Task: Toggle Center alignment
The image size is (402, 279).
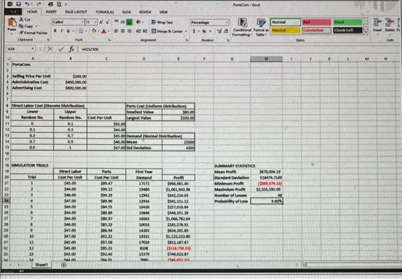Action: click(x=123, y=31)
